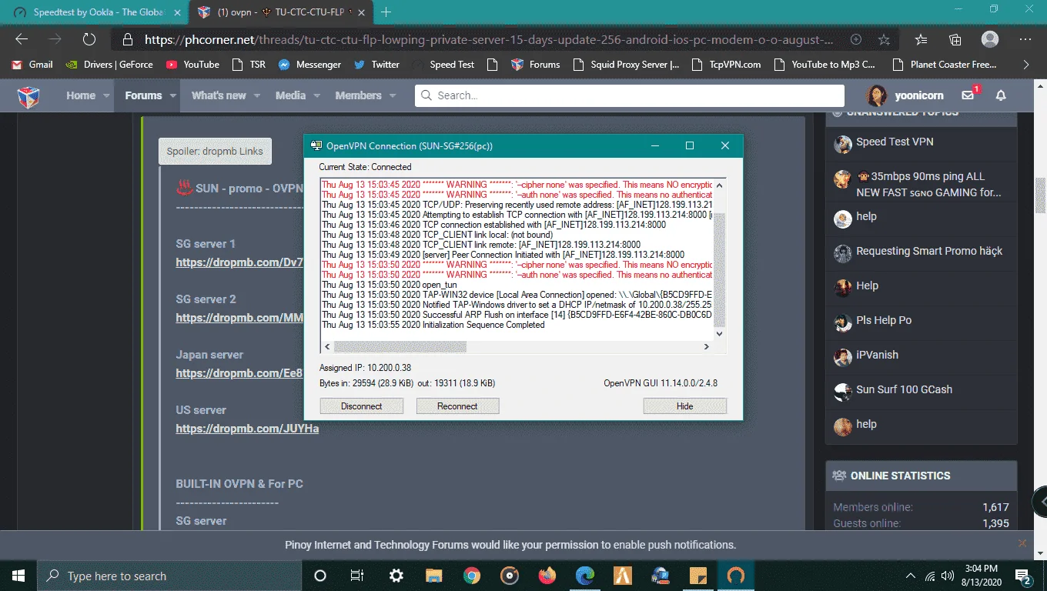
Task: Open Sun Surf 100 GCash topic
Action: tap(905, 389)
